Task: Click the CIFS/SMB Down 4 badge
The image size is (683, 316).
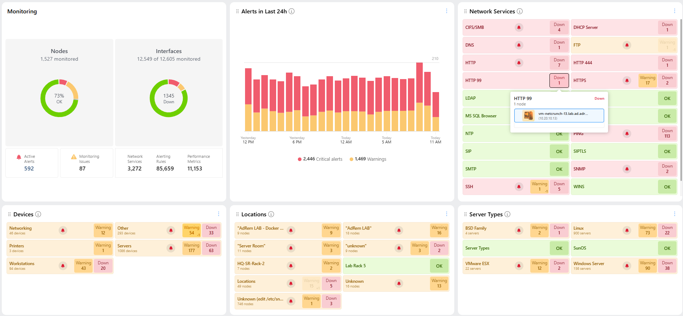Action: (x=559, y=27)
